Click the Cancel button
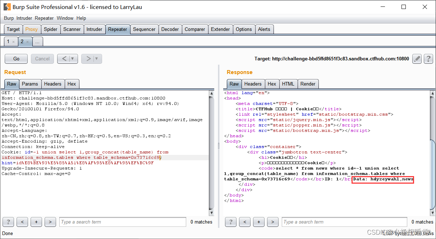436x239 pixels. click(x=42, y=59)
